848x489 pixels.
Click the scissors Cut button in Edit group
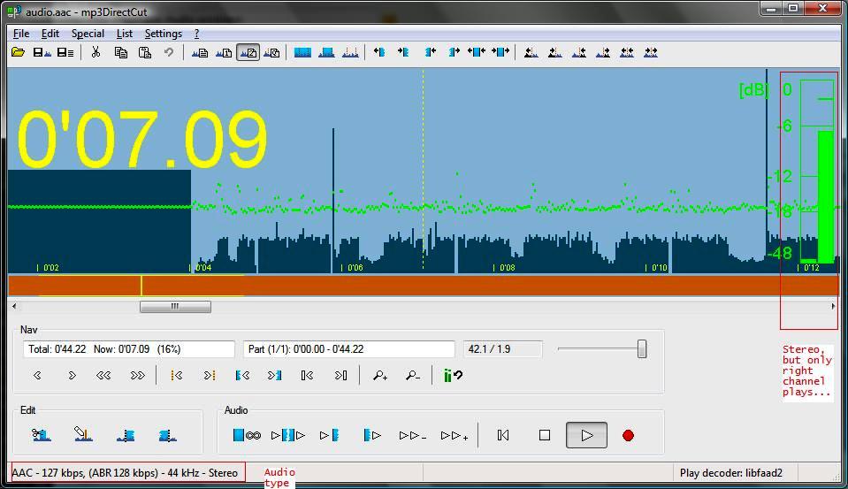(42, 435)
